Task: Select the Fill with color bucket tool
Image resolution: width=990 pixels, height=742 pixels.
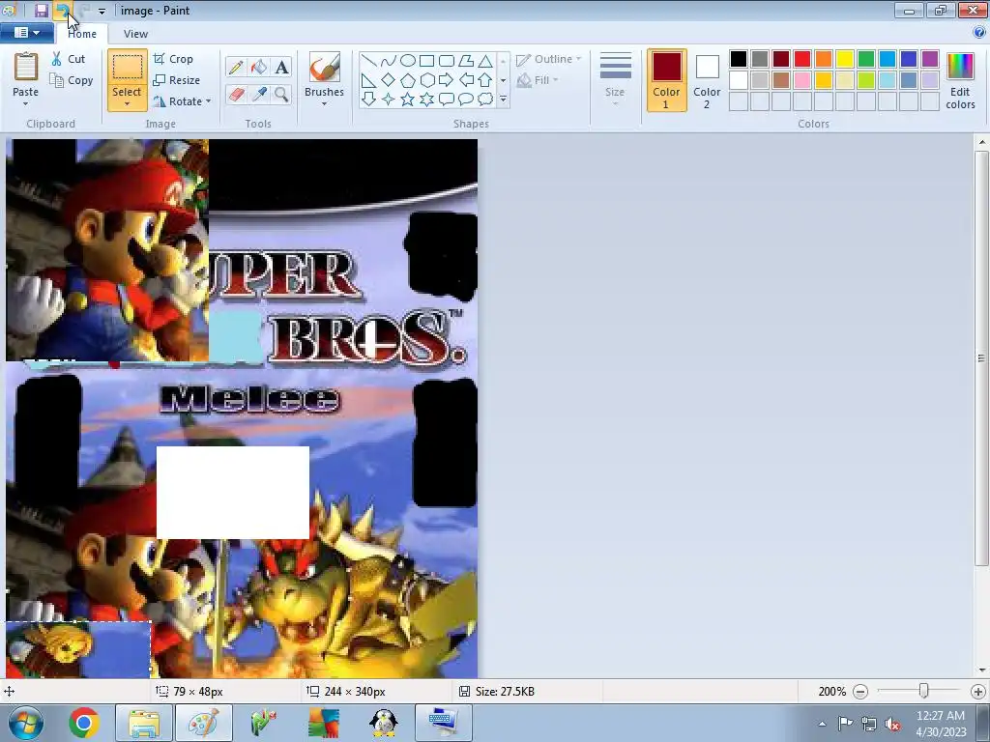Action: pos(259,67)
